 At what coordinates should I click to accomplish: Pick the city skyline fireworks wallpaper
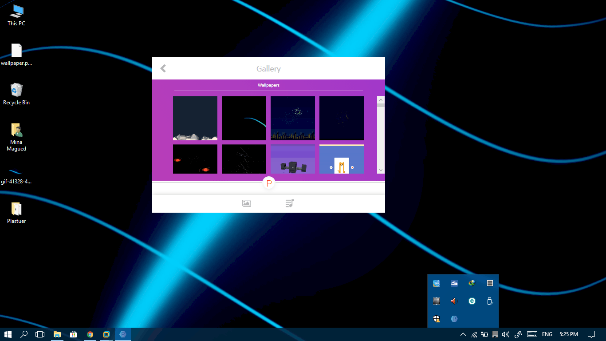coord(293,118)
